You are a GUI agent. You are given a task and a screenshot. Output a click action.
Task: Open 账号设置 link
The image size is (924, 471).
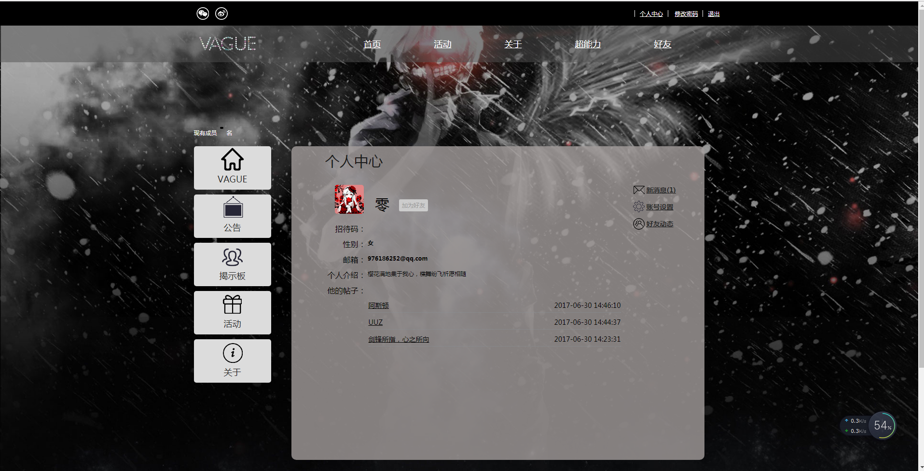[660, 207]
